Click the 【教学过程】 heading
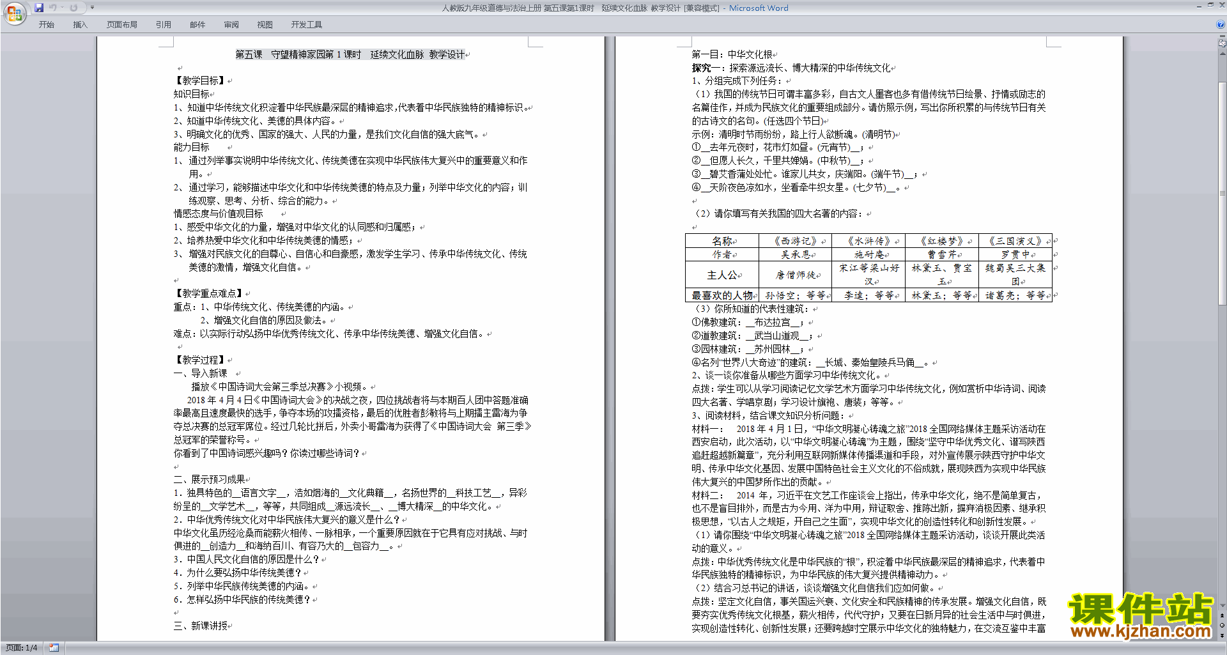Screen dimensions: 1227x655 200,360
